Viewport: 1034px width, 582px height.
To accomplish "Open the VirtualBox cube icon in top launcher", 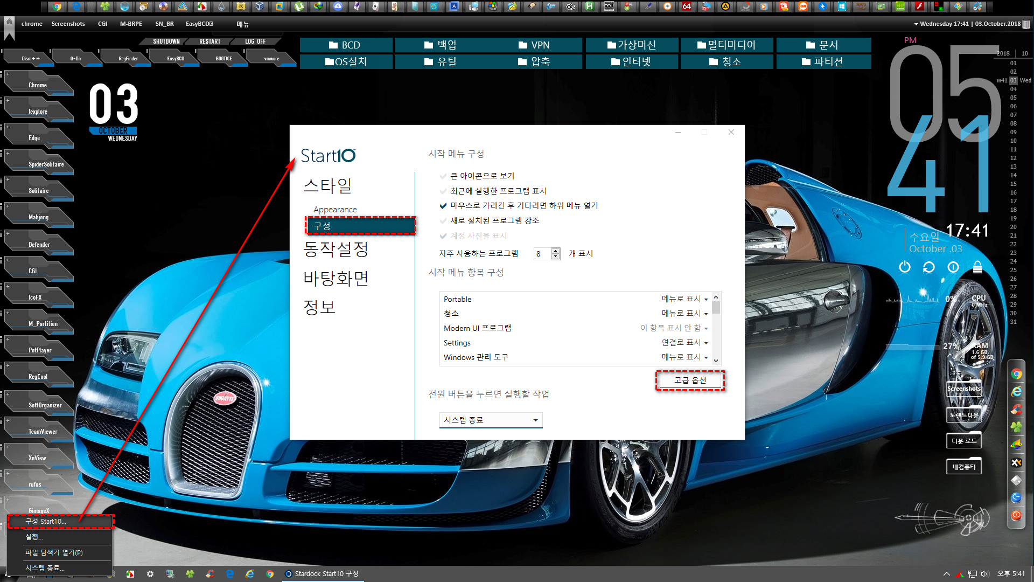I will (260, 6).
